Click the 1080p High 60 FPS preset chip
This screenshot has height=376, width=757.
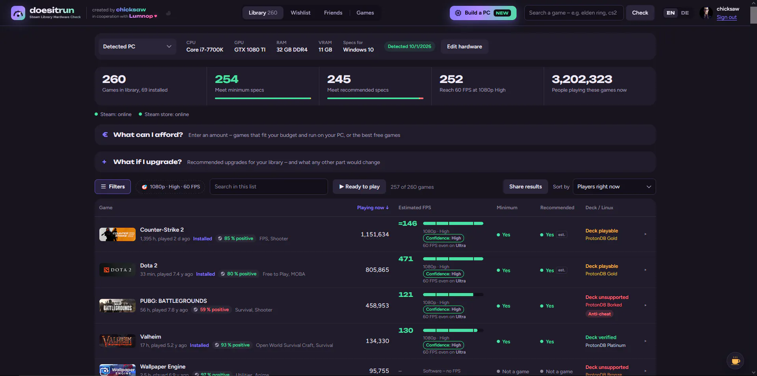click(170, 187)
